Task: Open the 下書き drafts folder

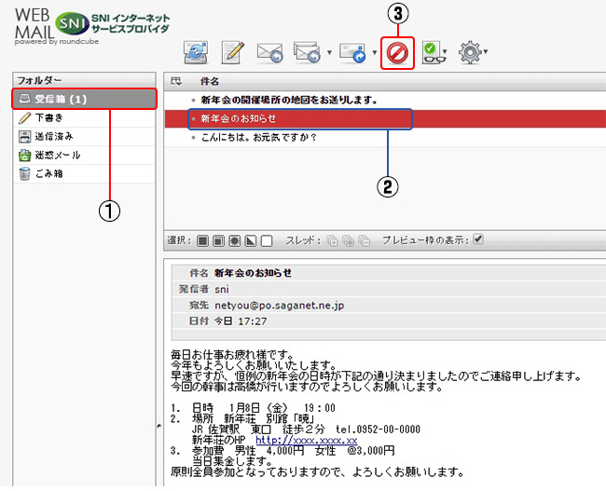Action: point(50,118)
